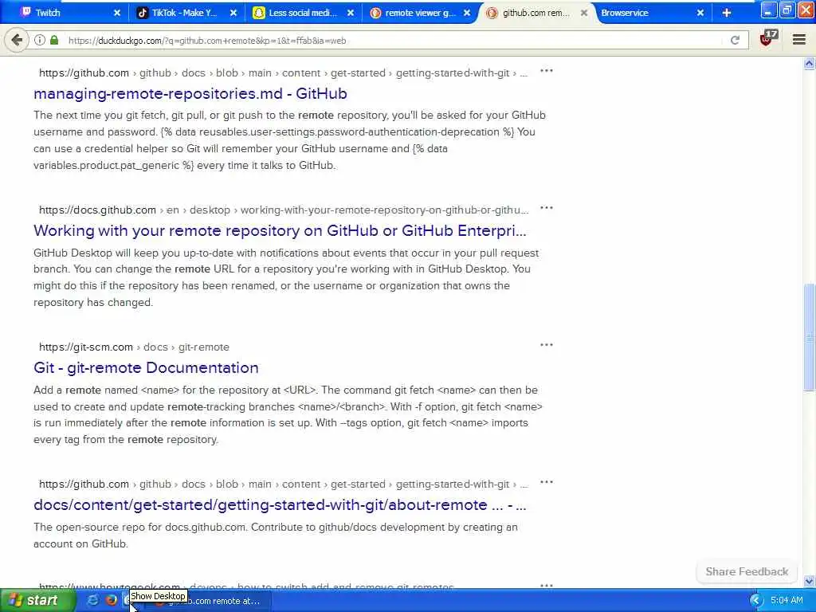Screen dimensions: 816x612
Task: Switch to the remote viewer tab
Action: coord(419,13)
